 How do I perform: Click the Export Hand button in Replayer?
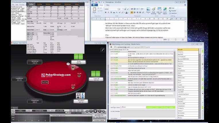coord(99,120)
